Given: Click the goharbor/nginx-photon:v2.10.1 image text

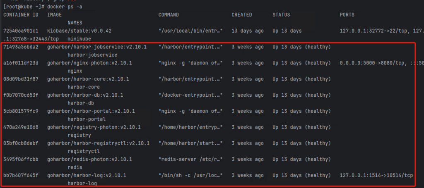Looking at the screenshot, I should tap(90, 63).
